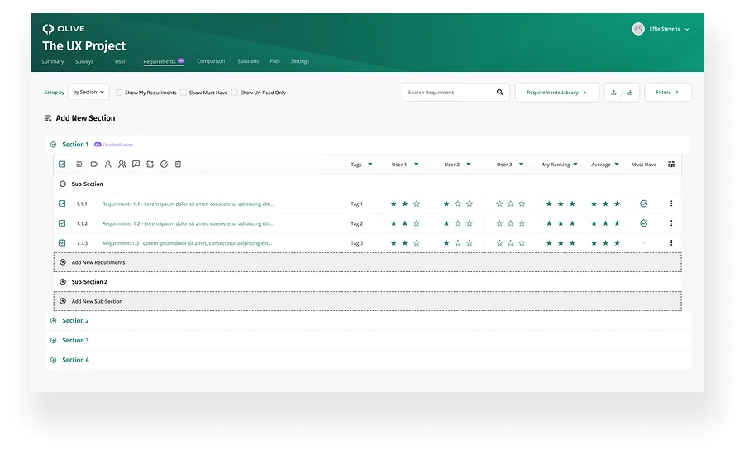The image size is (749, 455).
Task: Click Clear Notification link
Action: (x=118, y=145)
